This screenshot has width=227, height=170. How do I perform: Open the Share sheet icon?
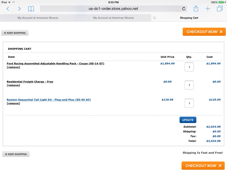[x=196, y=9]
